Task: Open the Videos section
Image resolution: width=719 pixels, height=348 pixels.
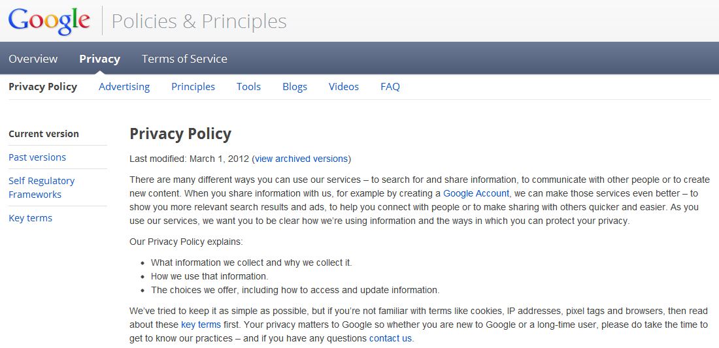Action: click(344, 87)
